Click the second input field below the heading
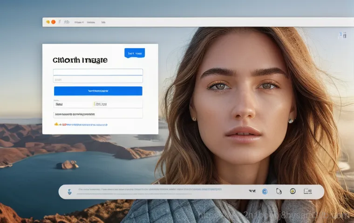 point(98,79)
